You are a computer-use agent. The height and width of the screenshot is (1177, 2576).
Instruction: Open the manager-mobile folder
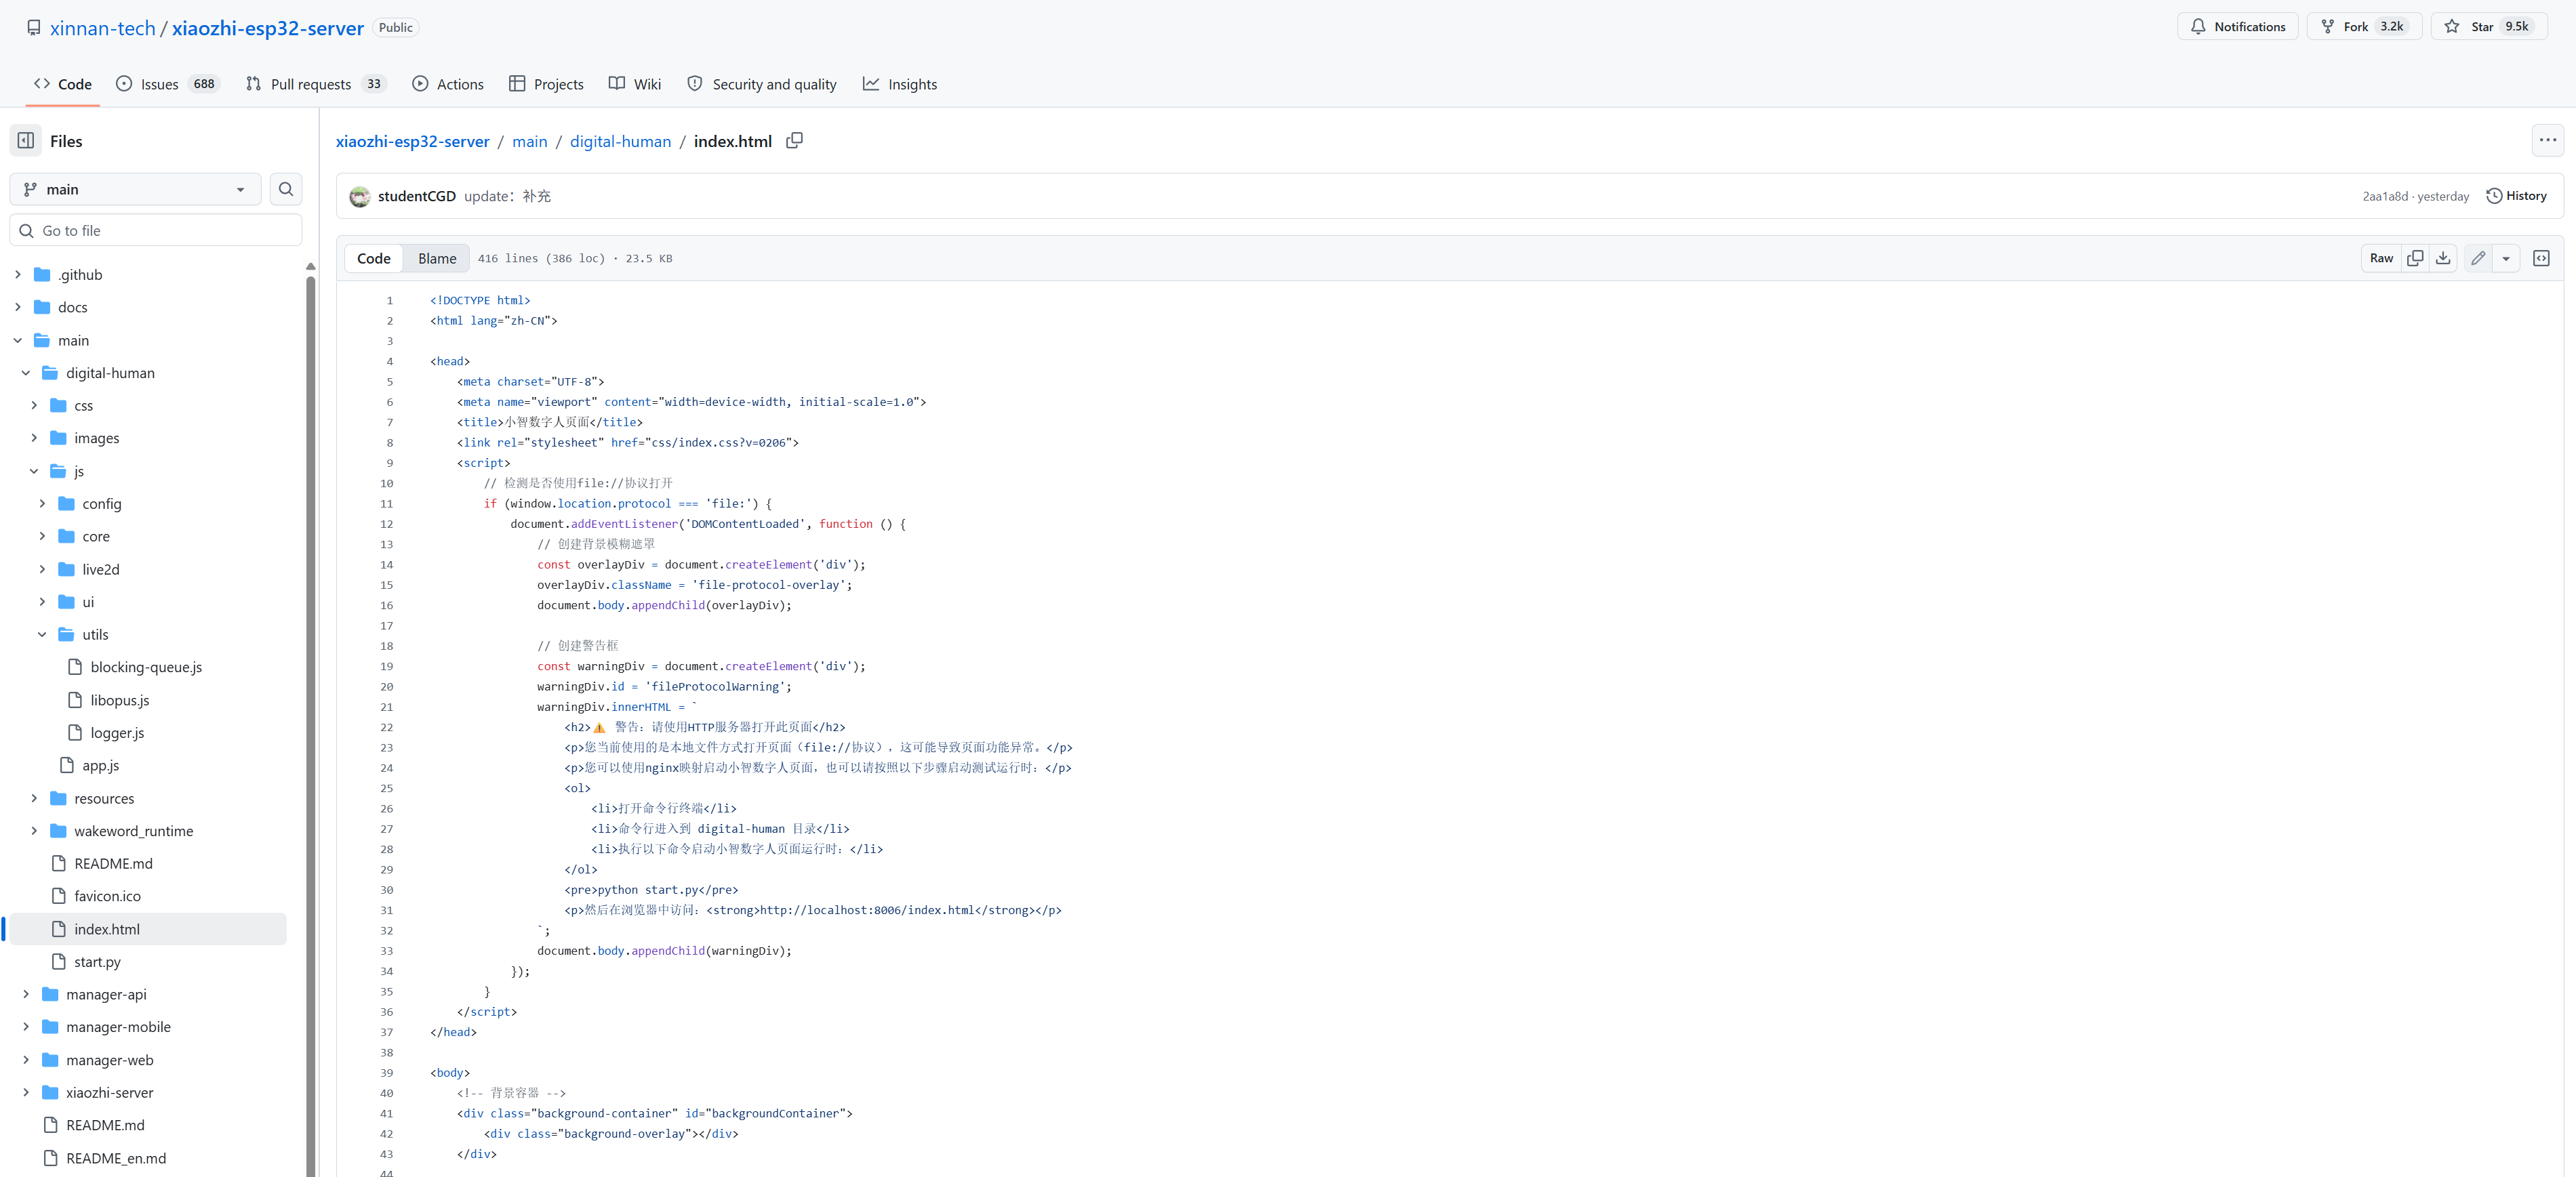pyautogui.click(x=118, y=1027)
